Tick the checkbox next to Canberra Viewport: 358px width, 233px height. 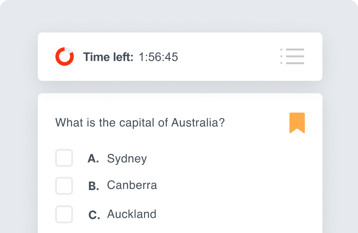[64, 186]
